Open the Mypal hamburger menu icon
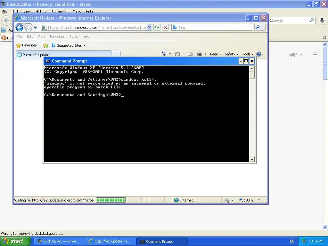 (x=315, y=54)
